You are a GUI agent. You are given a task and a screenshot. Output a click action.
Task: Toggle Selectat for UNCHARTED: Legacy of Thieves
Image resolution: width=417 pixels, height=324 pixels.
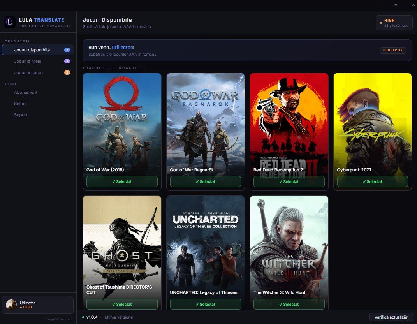pos(205,304)
